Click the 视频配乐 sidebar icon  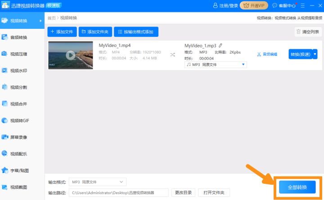click(4, 154)
